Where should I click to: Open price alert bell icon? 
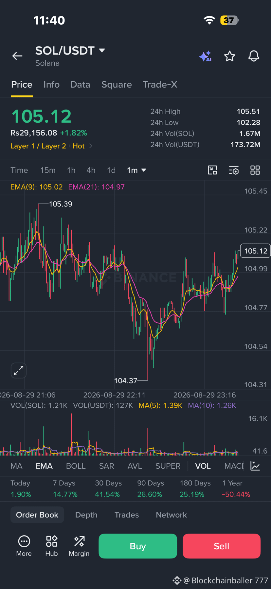[x=254, y=56]
